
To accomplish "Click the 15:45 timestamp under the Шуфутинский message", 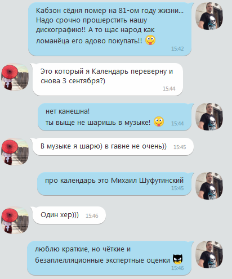I will pyautogui.click(x=177, y=188).
